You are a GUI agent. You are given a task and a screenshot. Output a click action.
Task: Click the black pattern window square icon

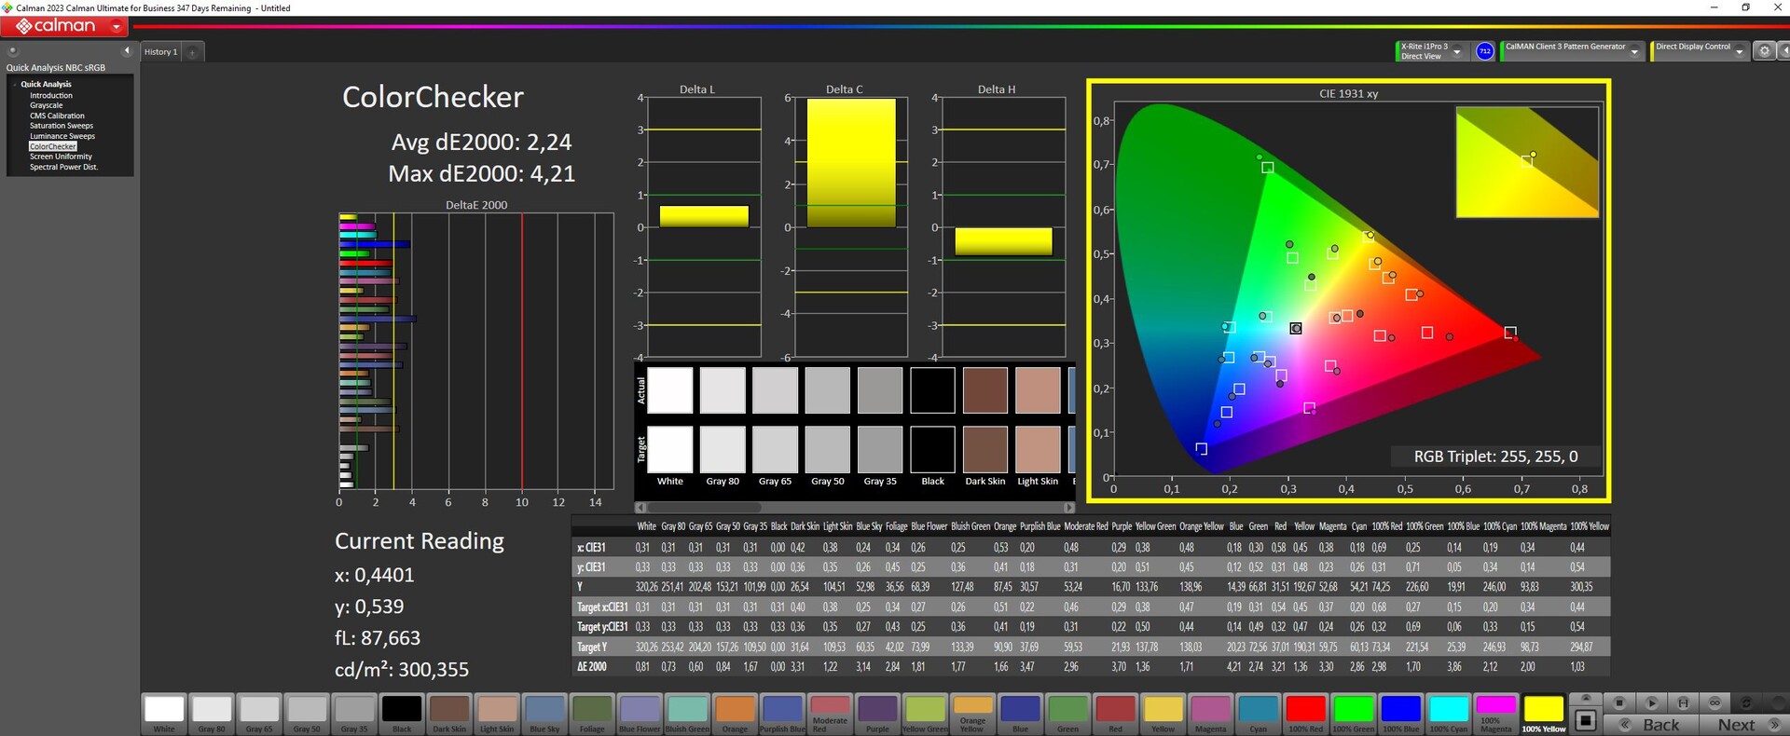coord(1586,720)
